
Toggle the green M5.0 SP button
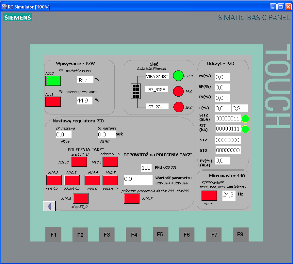pyautogui.click(x=53, y=81)
